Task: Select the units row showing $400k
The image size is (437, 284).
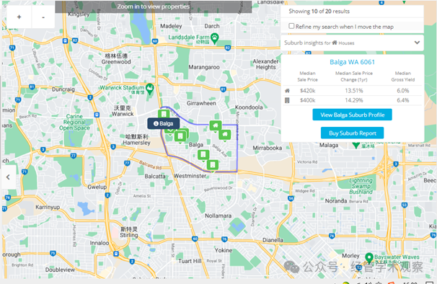Action: [353, 100]
